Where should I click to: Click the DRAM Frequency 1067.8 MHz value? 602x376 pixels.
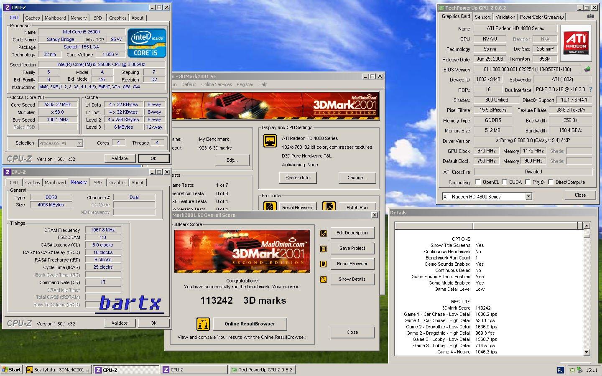(103, 230)
